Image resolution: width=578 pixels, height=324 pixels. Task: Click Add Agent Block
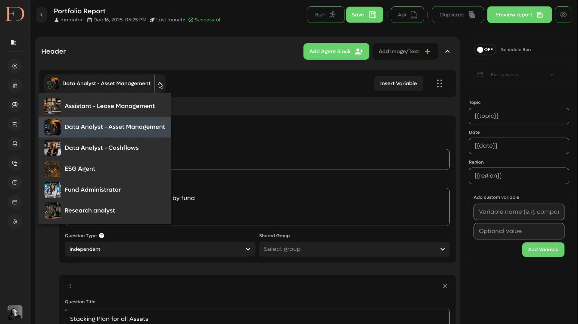tap(336, 51)
